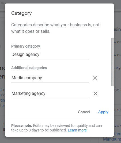Click the truncated http:// URL behind the dialog
121x143 pixels.
pyautogui.click(x=118, y=126)
